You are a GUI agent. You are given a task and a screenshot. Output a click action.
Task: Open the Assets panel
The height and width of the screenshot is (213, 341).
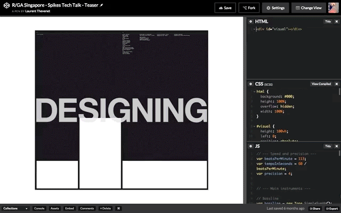(x=54, y=208)
